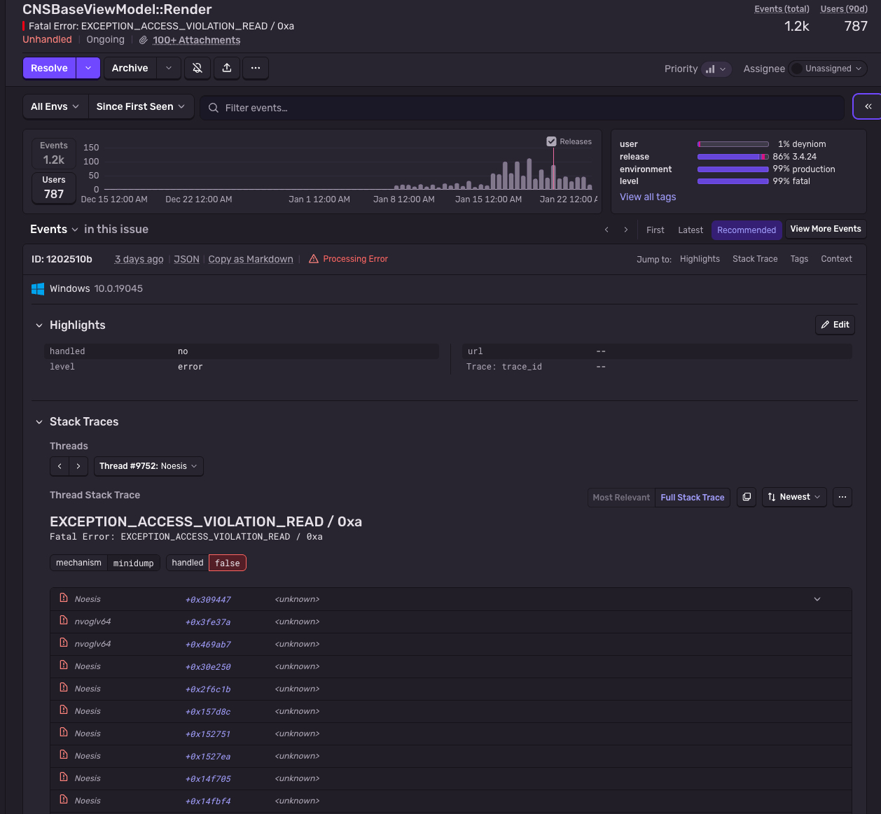The image size is (881, 814).
Task: Toggle the Events 1.2k chart series
Action: point(54,153)
